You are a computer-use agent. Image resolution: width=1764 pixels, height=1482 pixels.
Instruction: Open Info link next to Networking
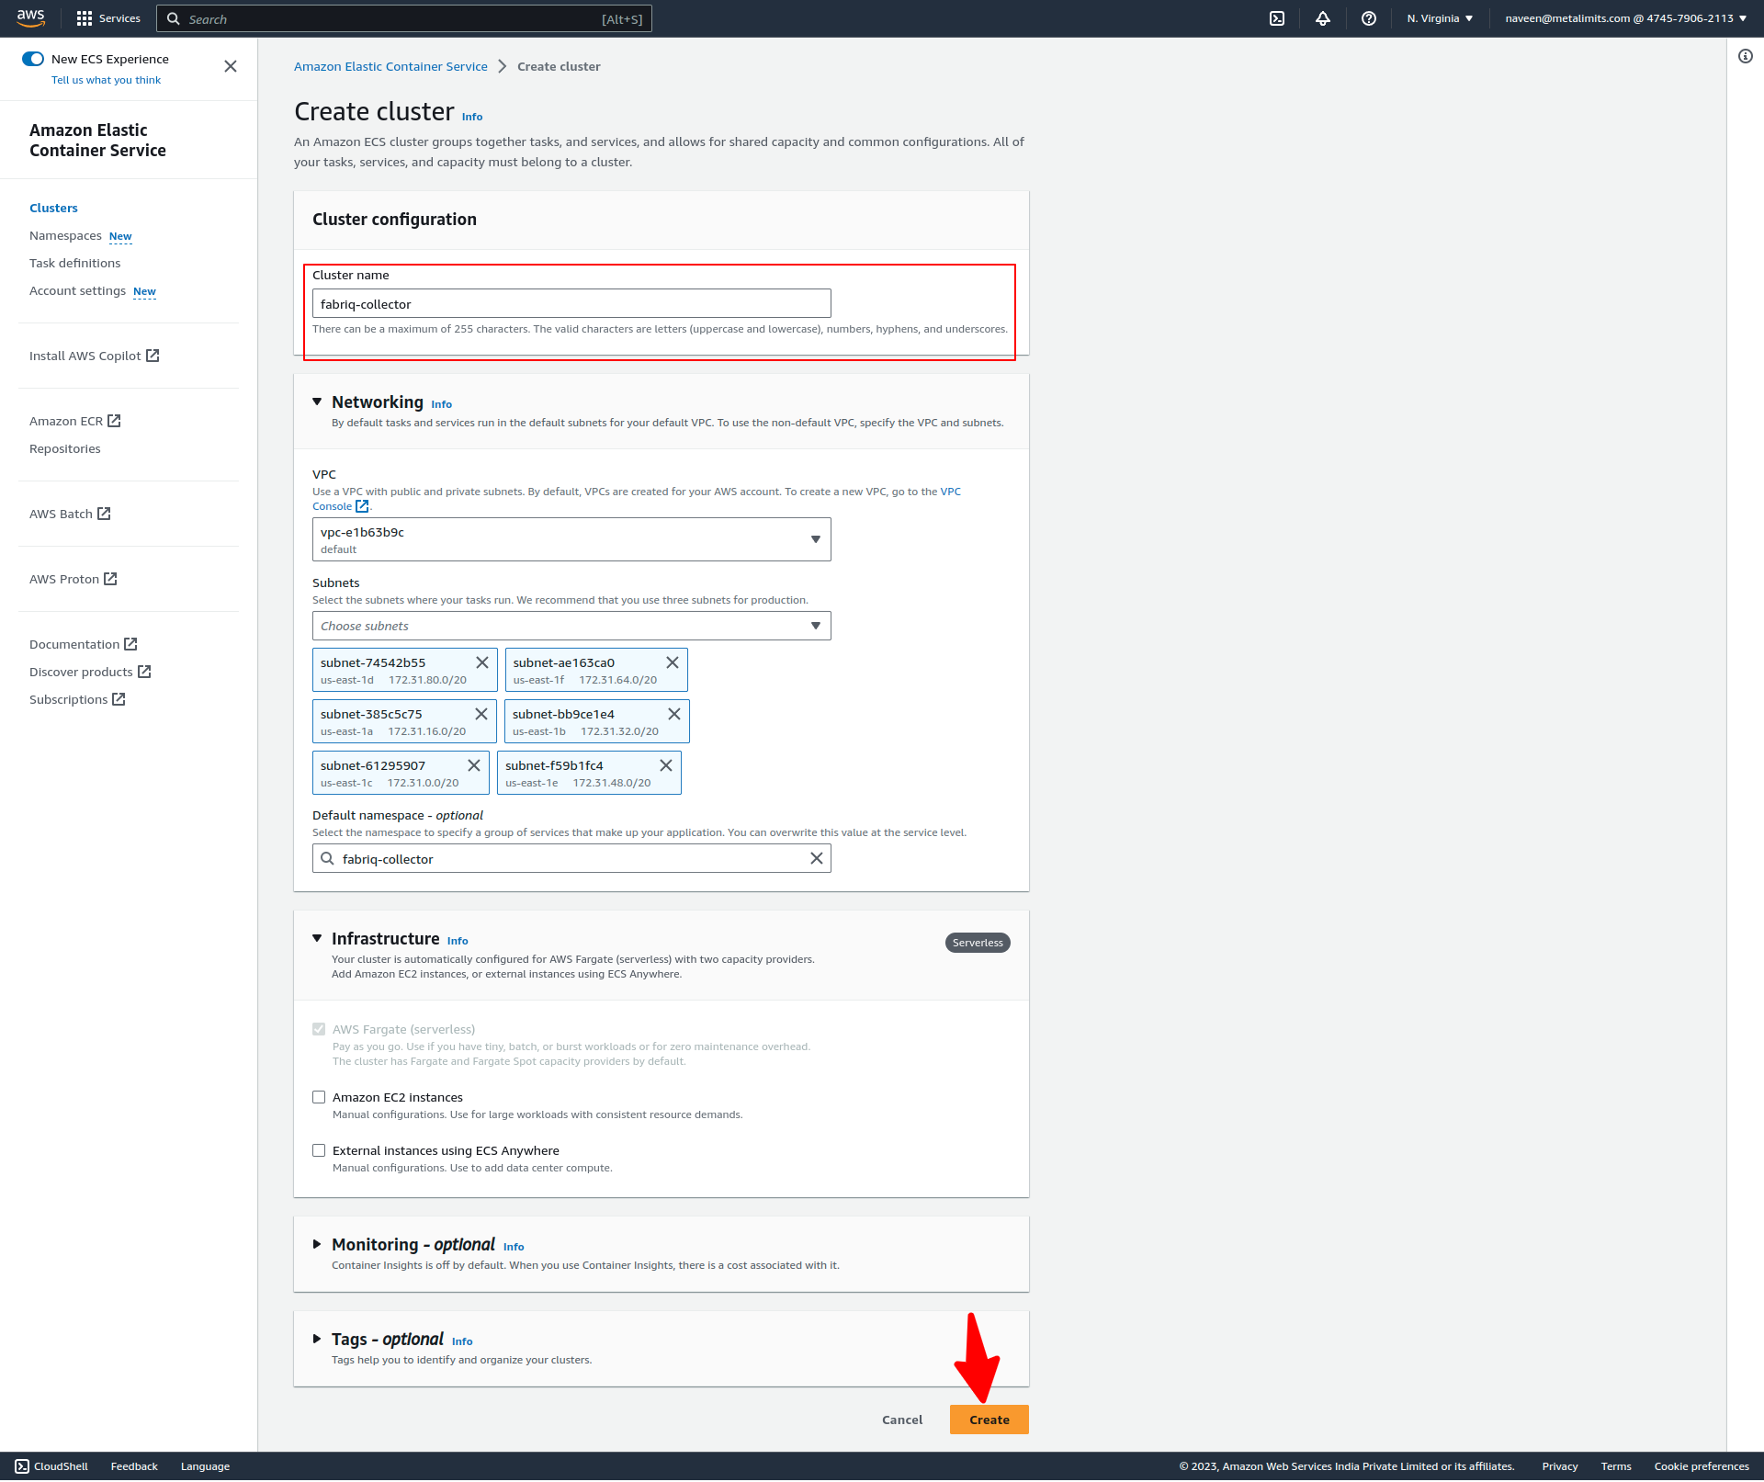[x=442, y=404]
